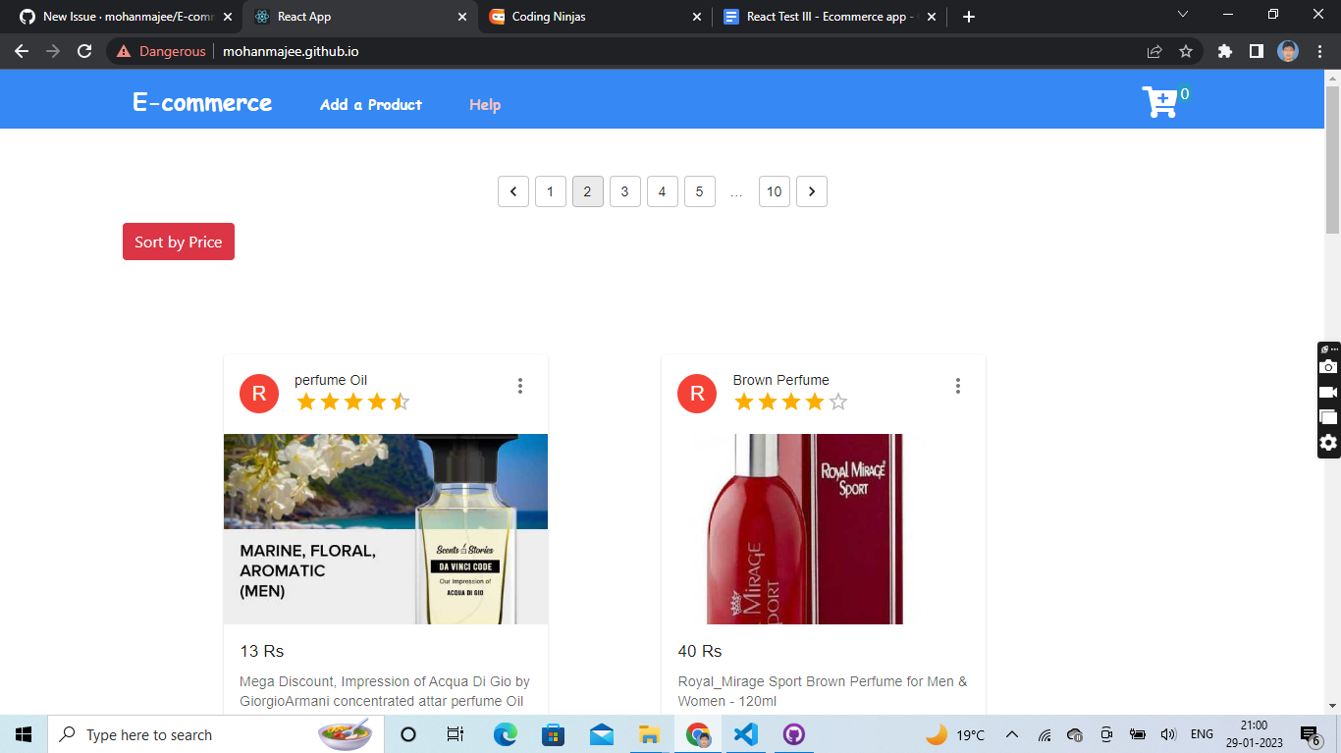Open the shopping cart icon

pos(1160,102)
